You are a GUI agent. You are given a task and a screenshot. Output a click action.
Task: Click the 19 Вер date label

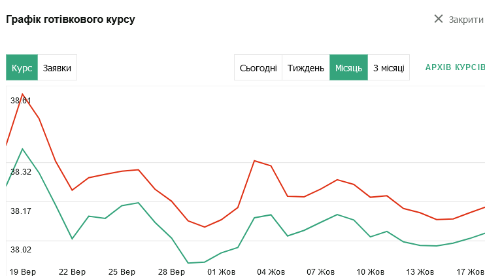22,271
